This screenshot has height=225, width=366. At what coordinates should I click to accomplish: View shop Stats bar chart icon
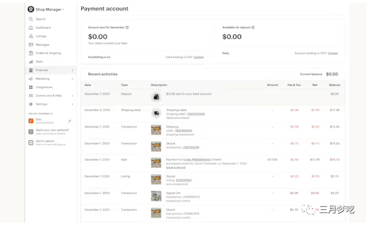pyautogui.click(x=30, y=61)
